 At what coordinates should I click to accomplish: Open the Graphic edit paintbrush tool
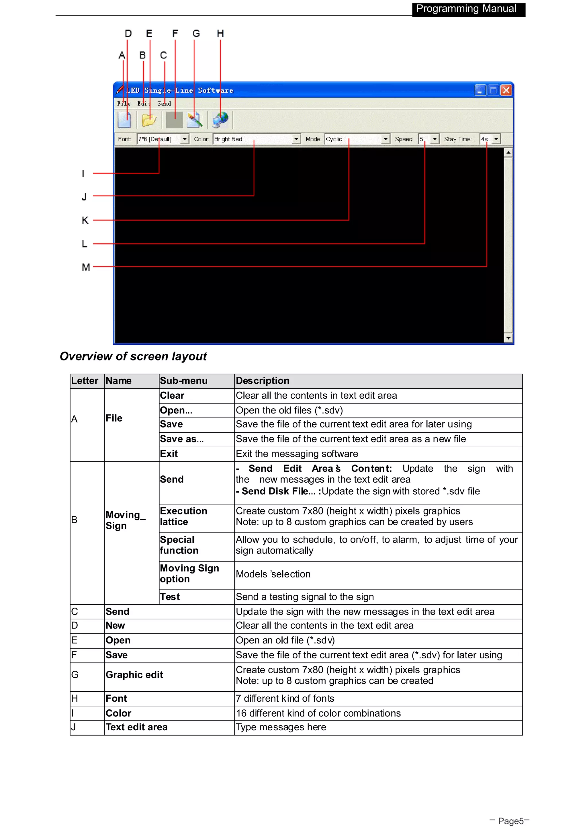coord(195,120)
